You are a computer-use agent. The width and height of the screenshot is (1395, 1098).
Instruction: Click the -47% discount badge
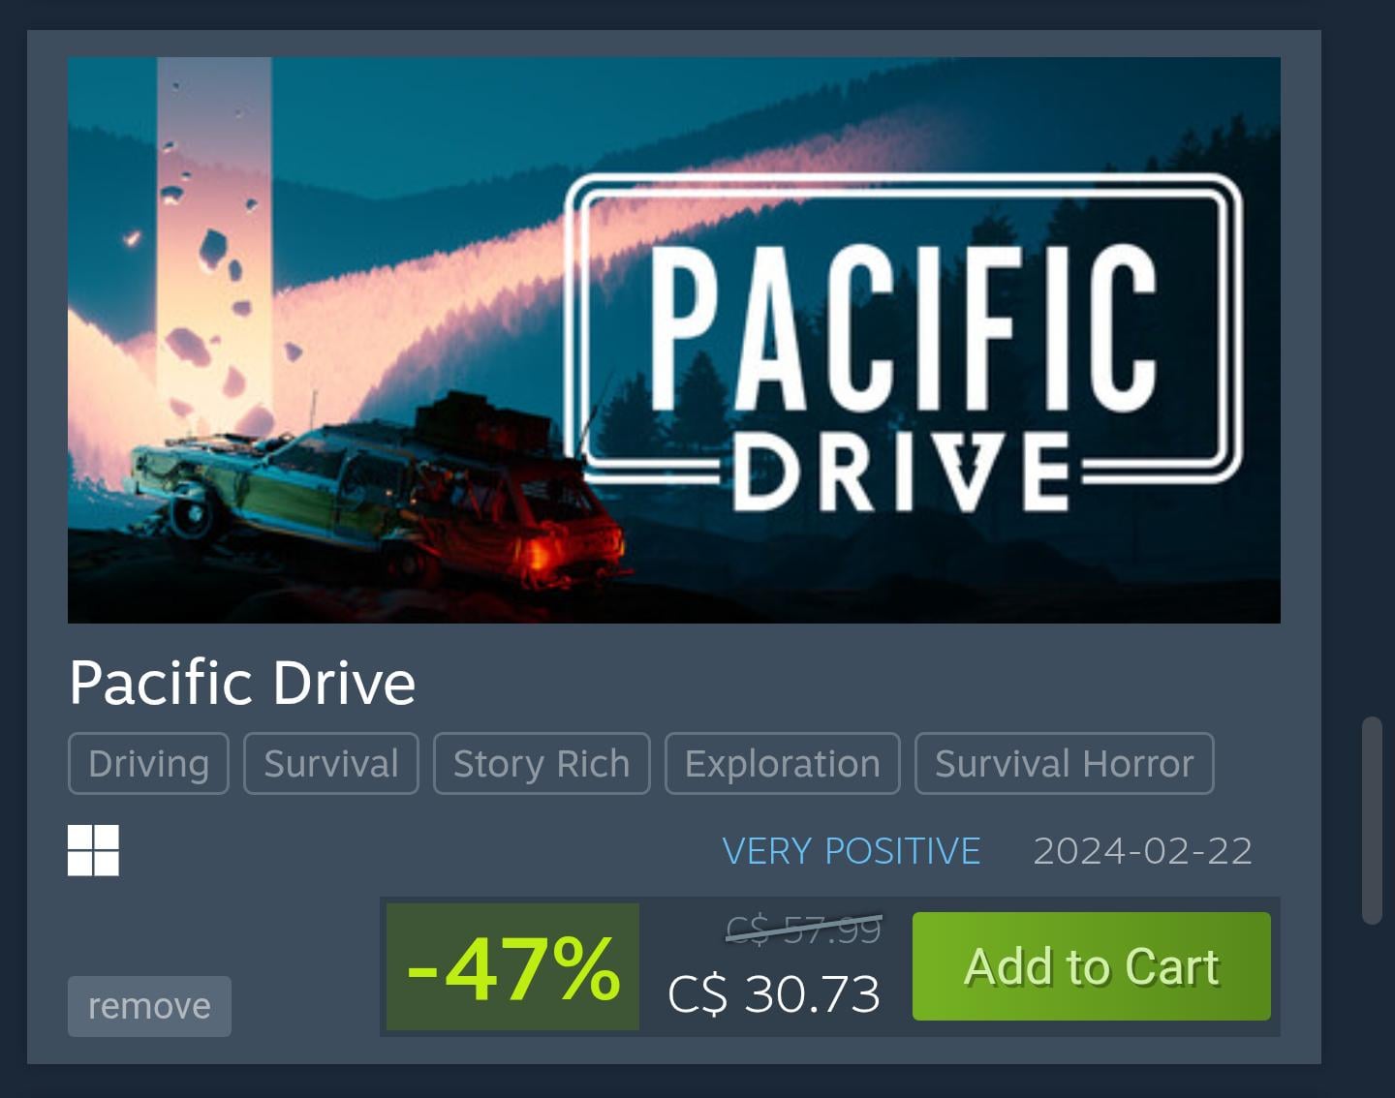[x=512, y=966]
